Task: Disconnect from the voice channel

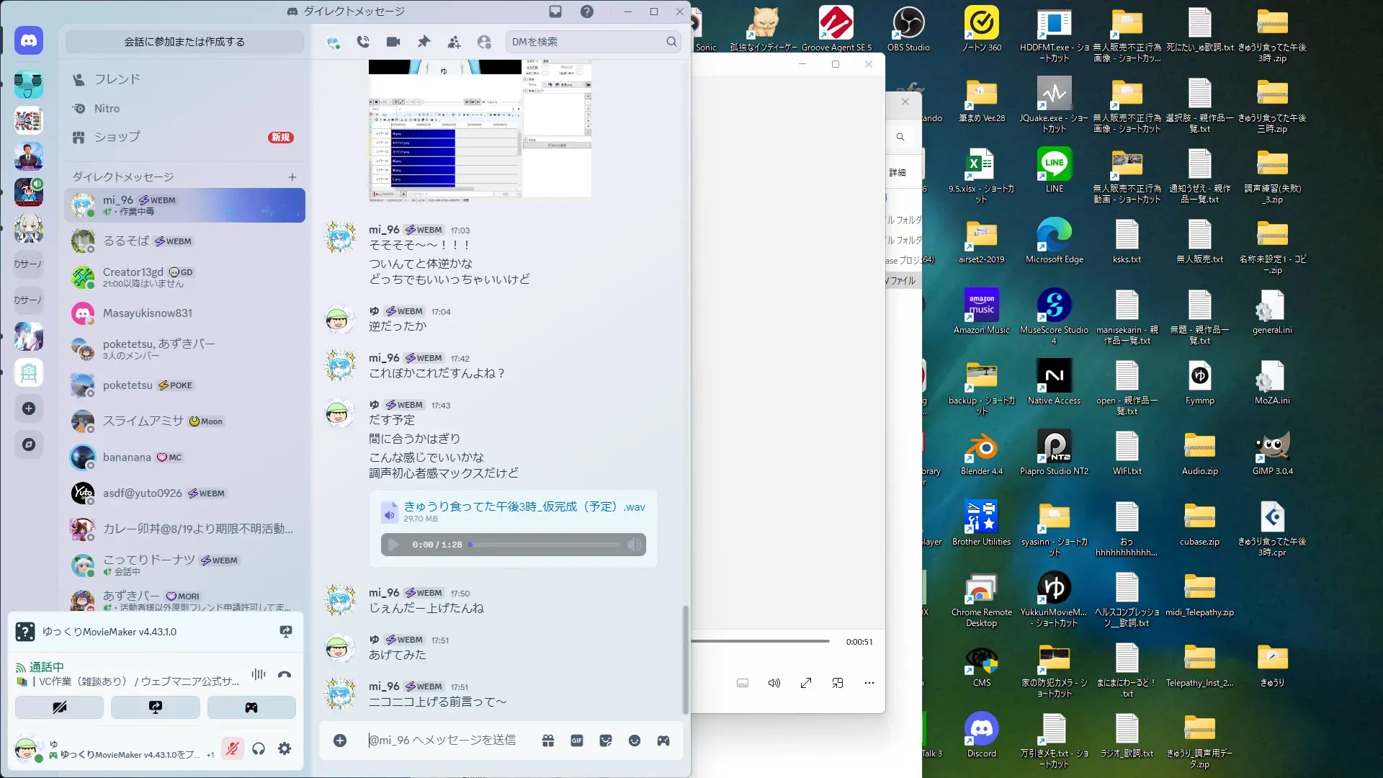Action: click(285, 674)
